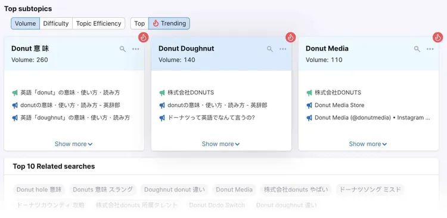
Task: Open 株式会社DONUTS headline in Donut Media card
Action: 338,93
